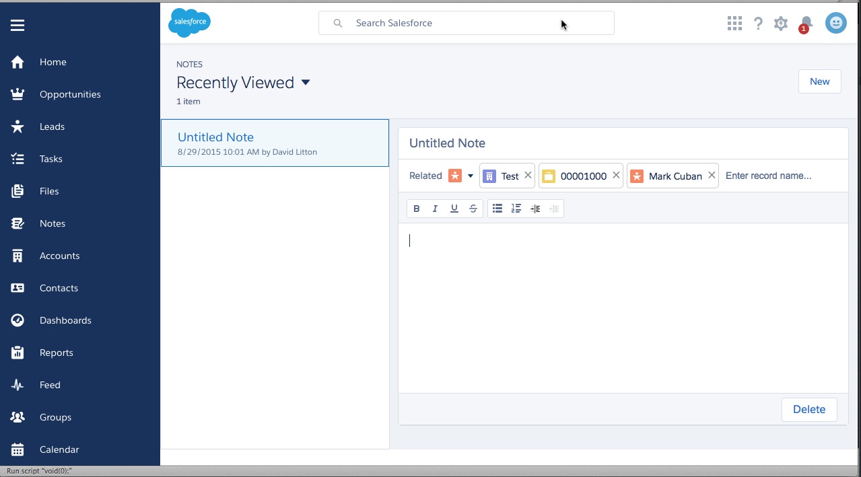Apply strikethrough formatting icon
861x477 pixels.
click(x=473, y=209)
